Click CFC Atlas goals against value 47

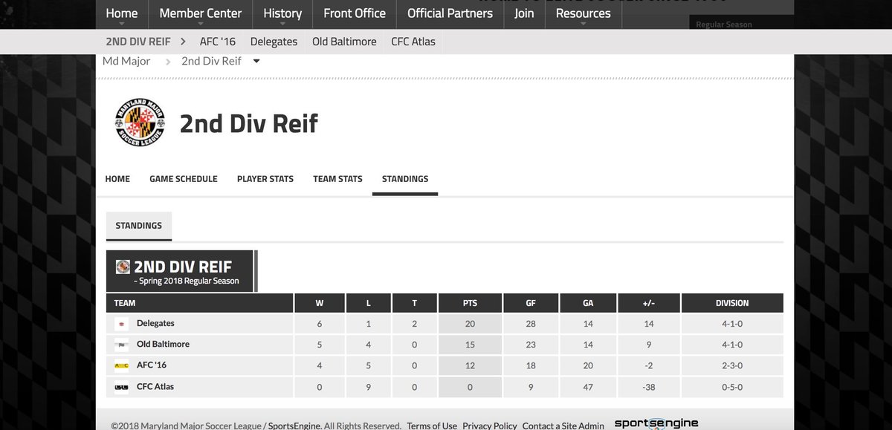pyautogui.click(x=587, y=387)
